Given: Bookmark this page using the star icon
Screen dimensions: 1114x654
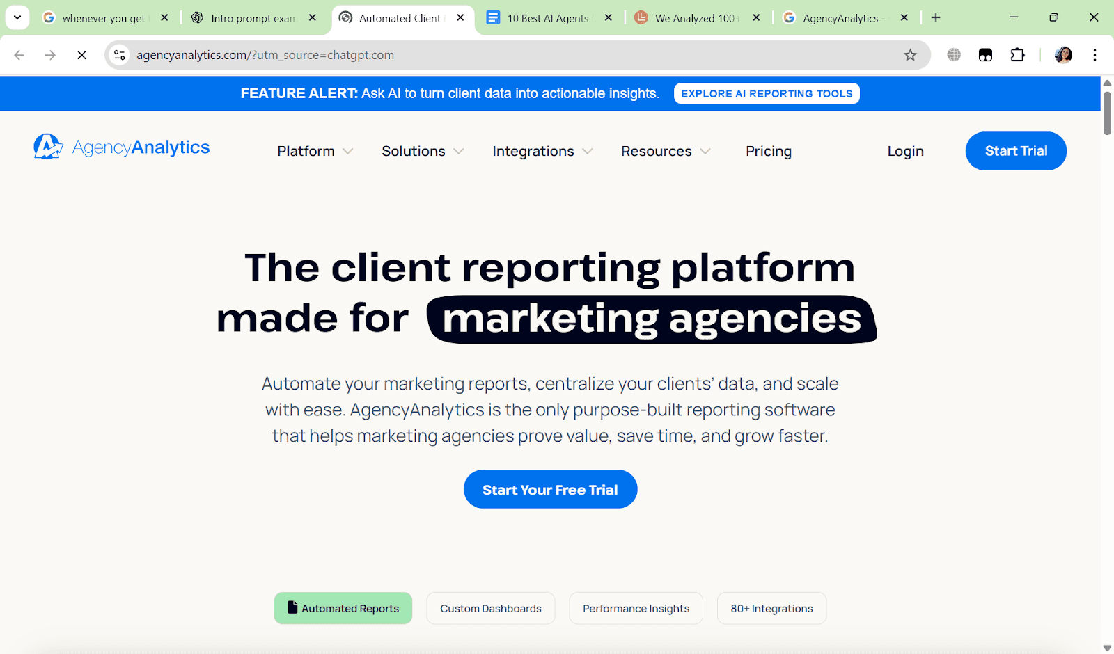Looking at the screenshot, I should click(x=911, y=55).
